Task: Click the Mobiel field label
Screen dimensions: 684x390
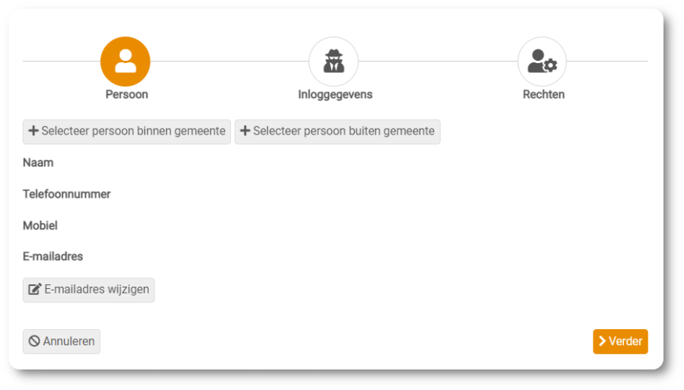Action: pyautogui.click(x=40, y=226)
